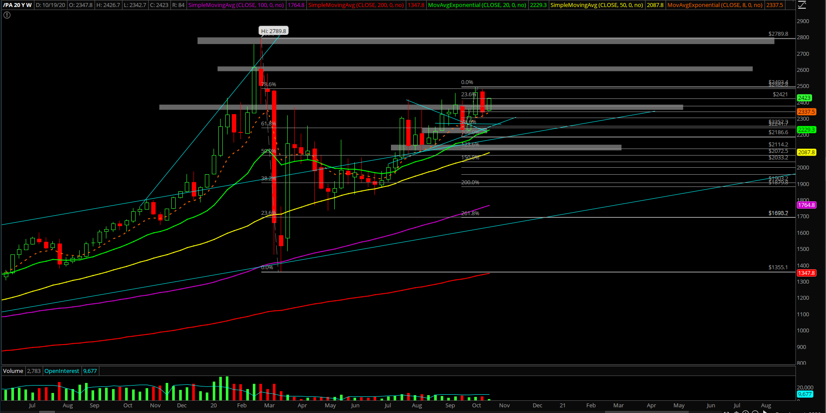
Task: Click the C: 2423 close value
Action: pos(159,5)
